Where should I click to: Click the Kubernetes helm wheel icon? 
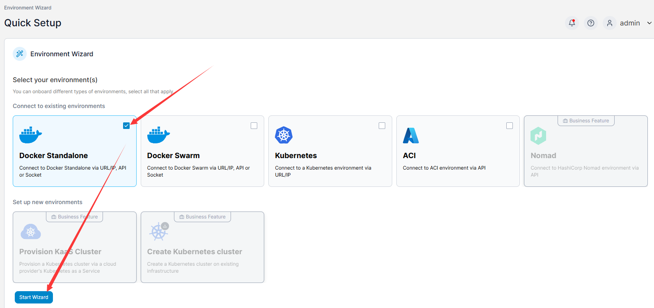click(x=284, y=135)
